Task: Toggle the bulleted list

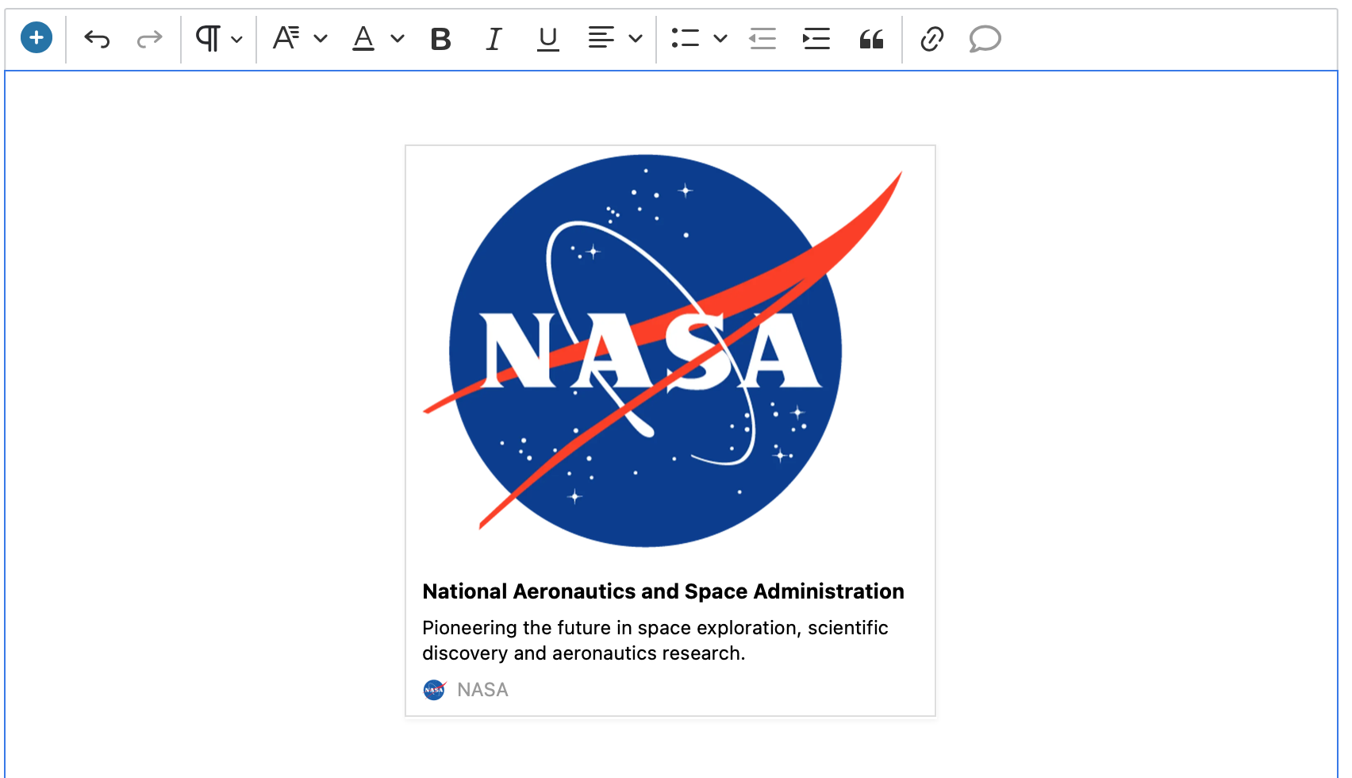Action: [686, 38]
